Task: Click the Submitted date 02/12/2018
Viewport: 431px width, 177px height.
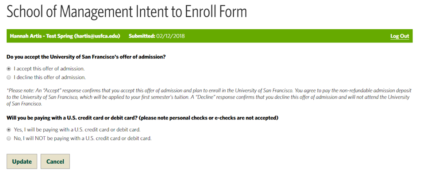Action: click(170, 36)
